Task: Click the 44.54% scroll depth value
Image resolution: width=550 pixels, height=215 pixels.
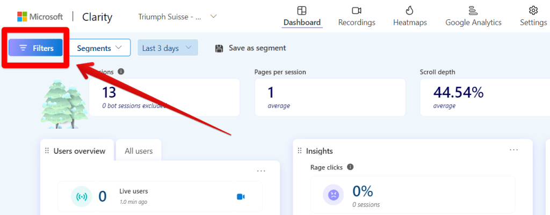Action: [459, 92]
